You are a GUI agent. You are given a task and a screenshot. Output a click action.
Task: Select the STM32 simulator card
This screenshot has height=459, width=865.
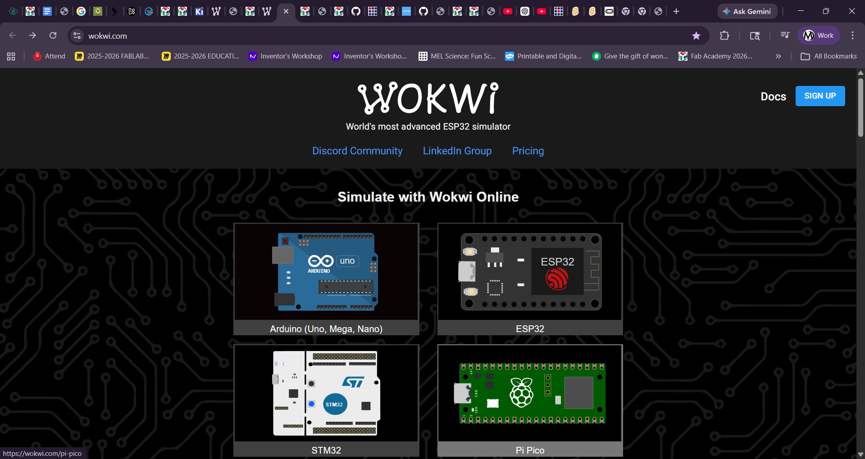click(326, 400)
